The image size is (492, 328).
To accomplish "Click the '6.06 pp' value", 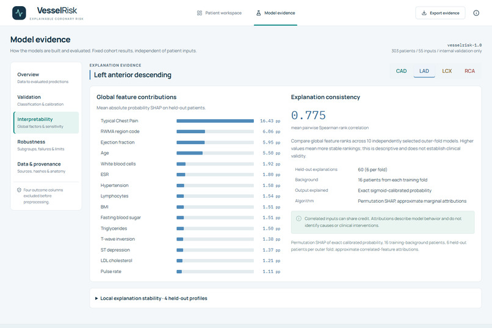I will click(x=271, y=131).
